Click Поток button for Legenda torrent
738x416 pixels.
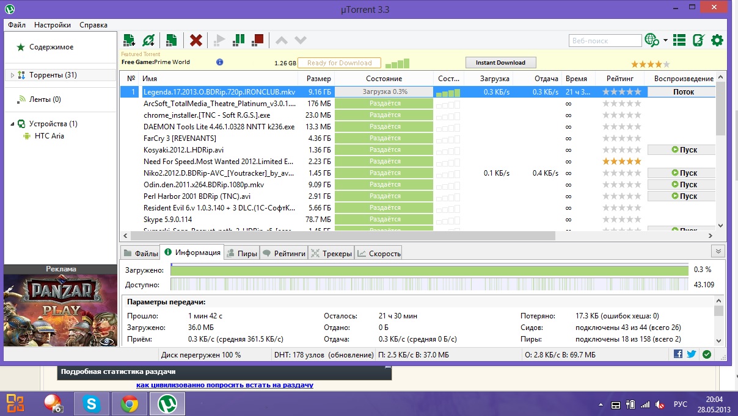click(x=682, y=91)
